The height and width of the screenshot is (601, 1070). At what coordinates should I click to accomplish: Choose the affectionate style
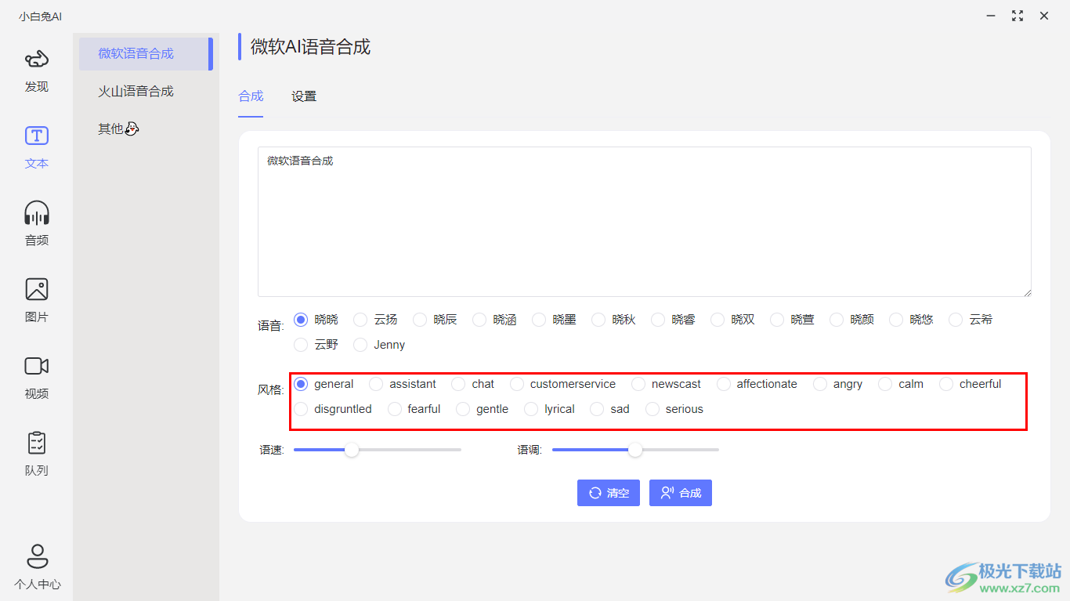pyautogui.click(x=757, y=384)
